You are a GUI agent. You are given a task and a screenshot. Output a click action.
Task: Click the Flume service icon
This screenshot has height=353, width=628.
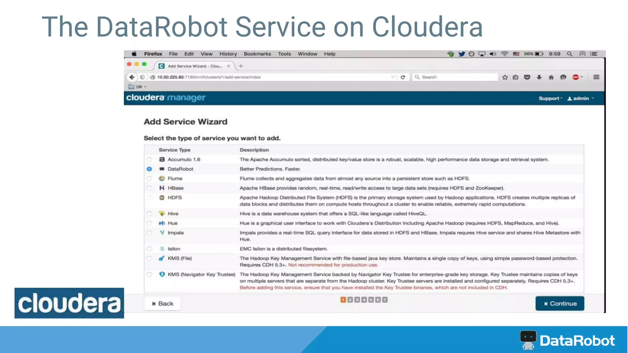click(x=162, y=178)
